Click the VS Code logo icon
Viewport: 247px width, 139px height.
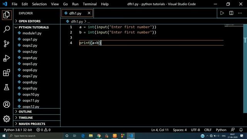click(x=5, y=4)
